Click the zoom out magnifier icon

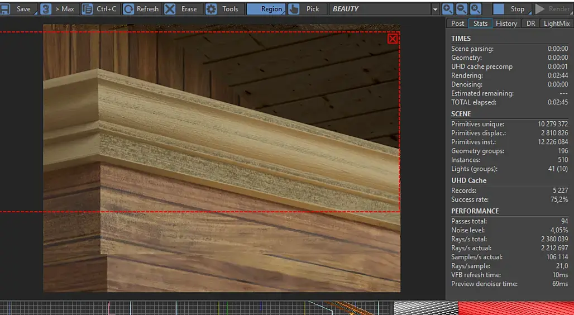coord(461,9)
